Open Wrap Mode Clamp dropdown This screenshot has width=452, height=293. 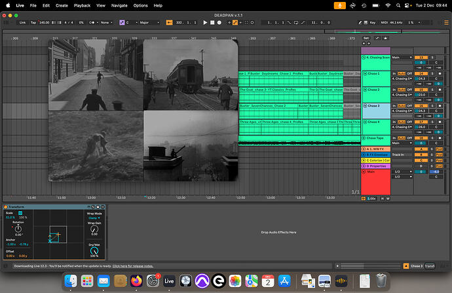coord(92,218)
